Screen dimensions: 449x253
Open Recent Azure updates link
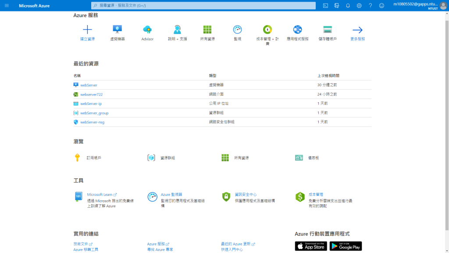pyautogui.click(x=238, y=244)
